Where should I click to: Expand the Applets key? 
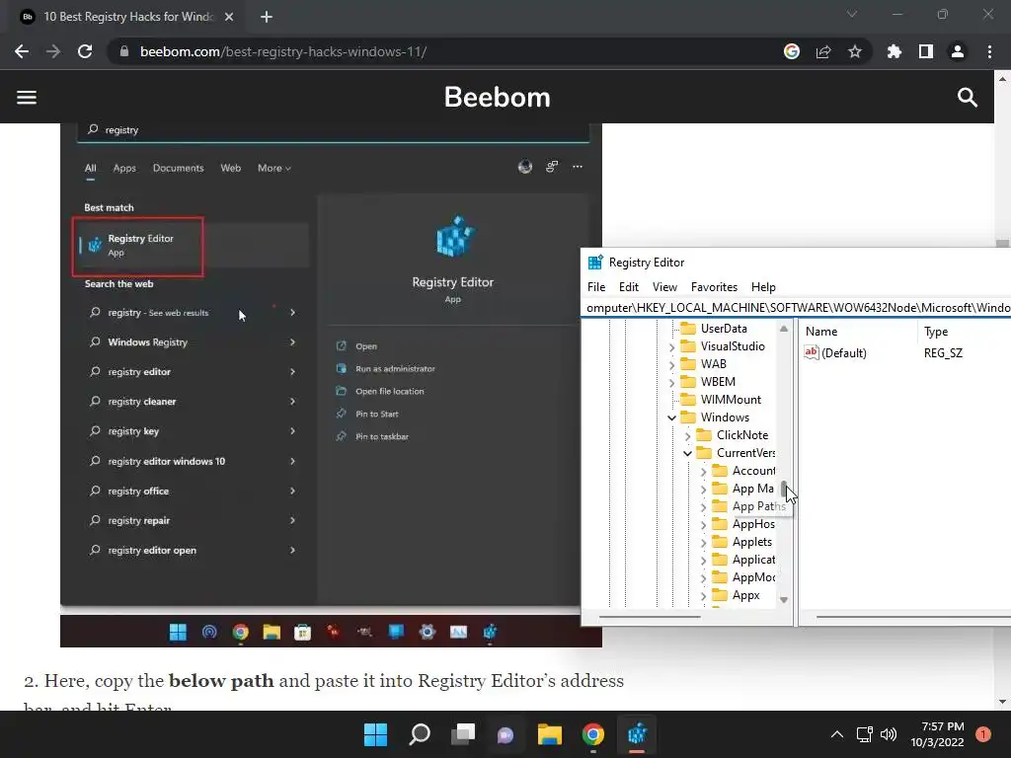coord(703,543)
